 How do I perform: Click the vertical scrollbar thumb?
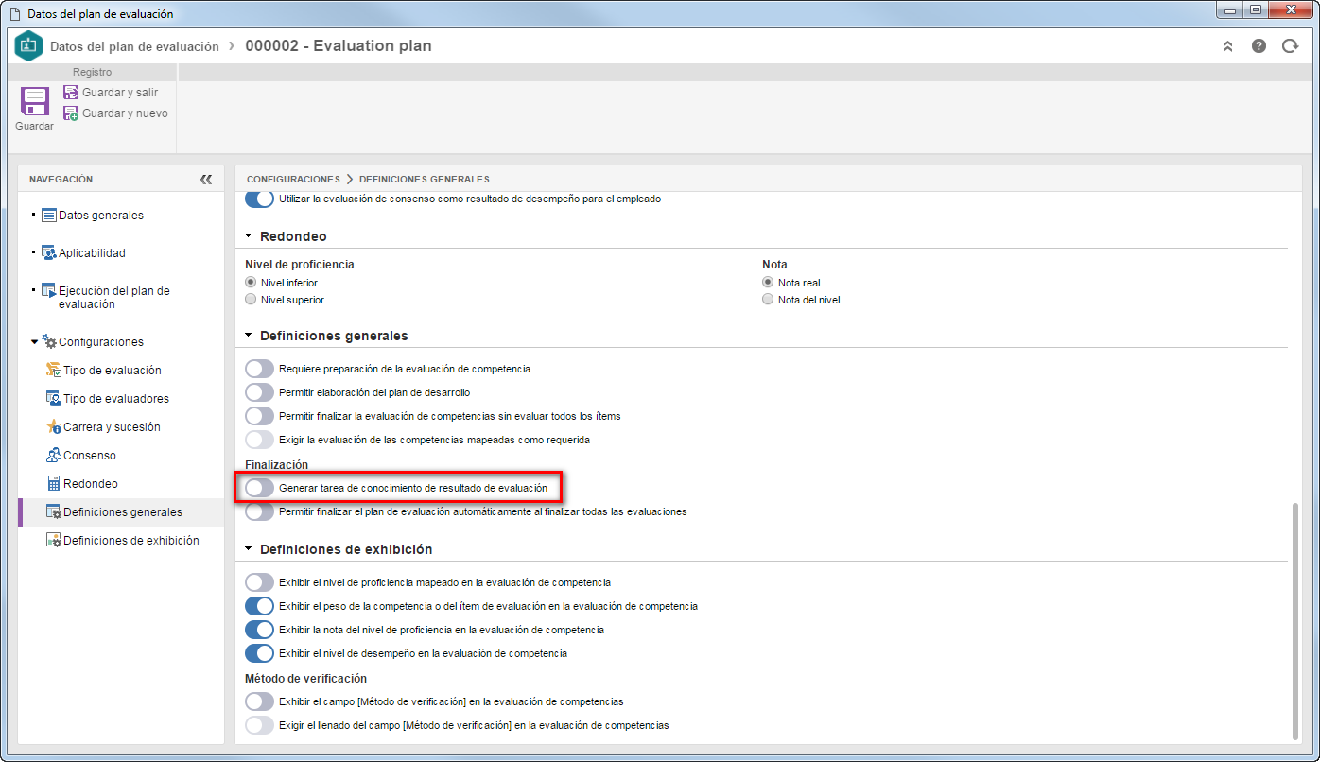pyautogui.click(x=1295, y=621)
